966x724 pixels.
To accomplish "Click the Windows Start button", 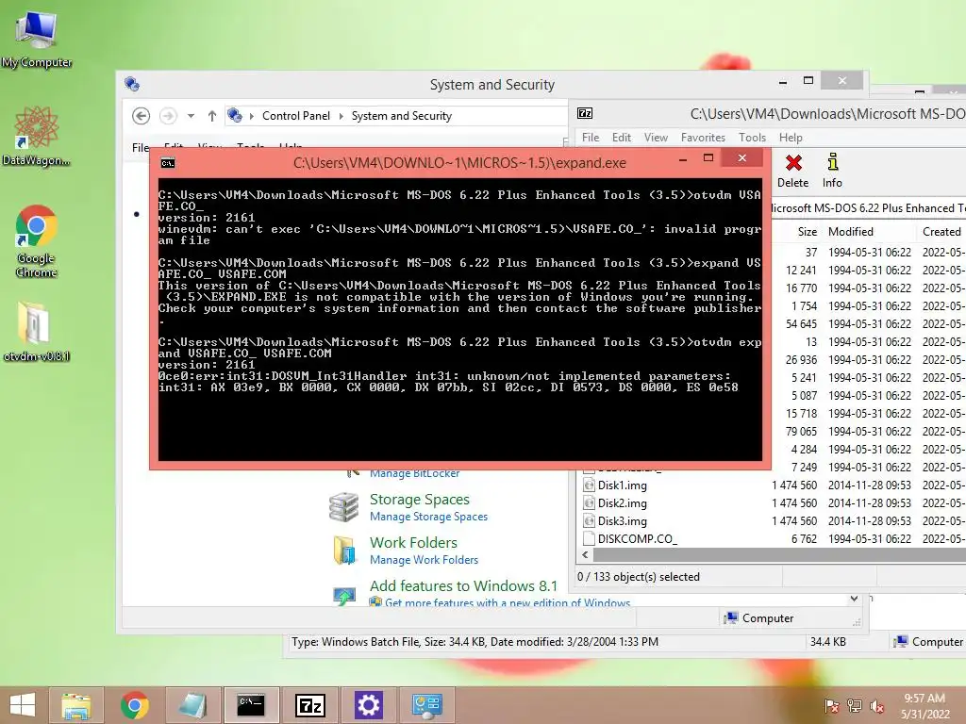I will pyautogui.click(x=23, y=705).
